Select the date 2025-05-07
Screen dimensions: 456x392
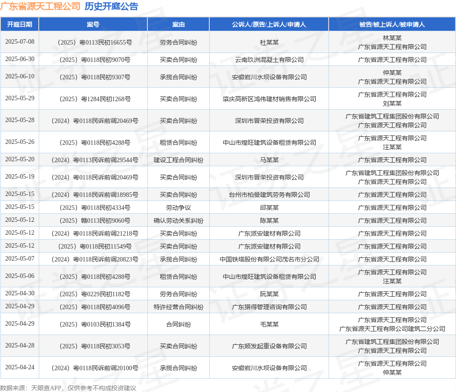point(20,259)
